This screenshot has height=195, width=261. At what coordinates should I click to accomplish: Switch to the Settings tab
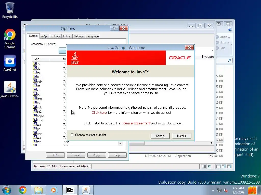pyautogui.click(x=79, y=36)
